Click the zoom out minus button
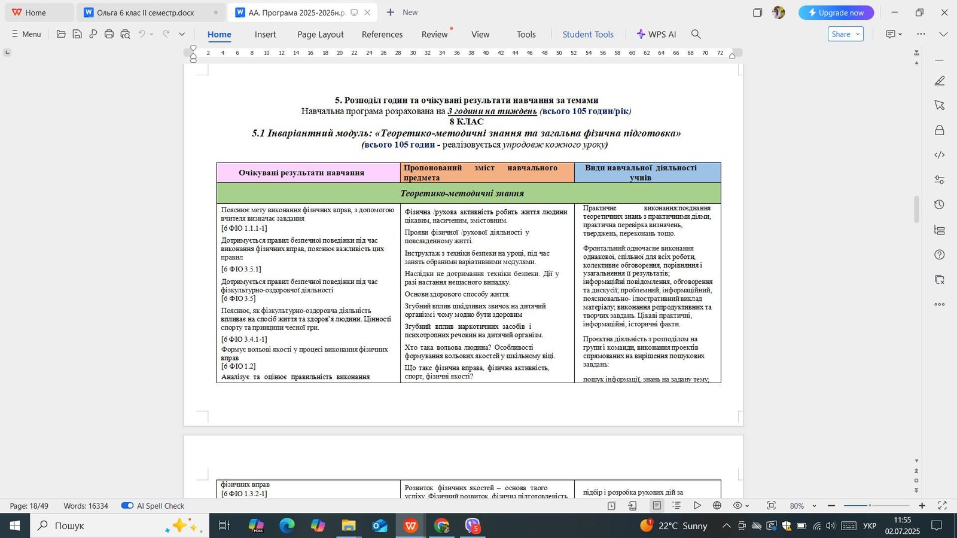 pos(831,506)
